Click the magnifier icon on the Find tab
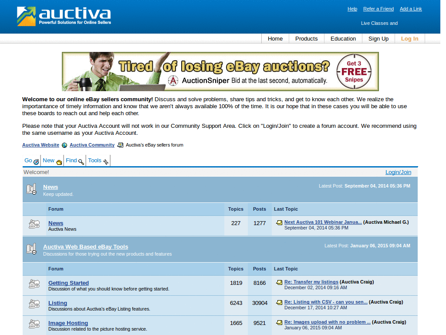Screen dimensions: 446x335 tap(81, 162)
